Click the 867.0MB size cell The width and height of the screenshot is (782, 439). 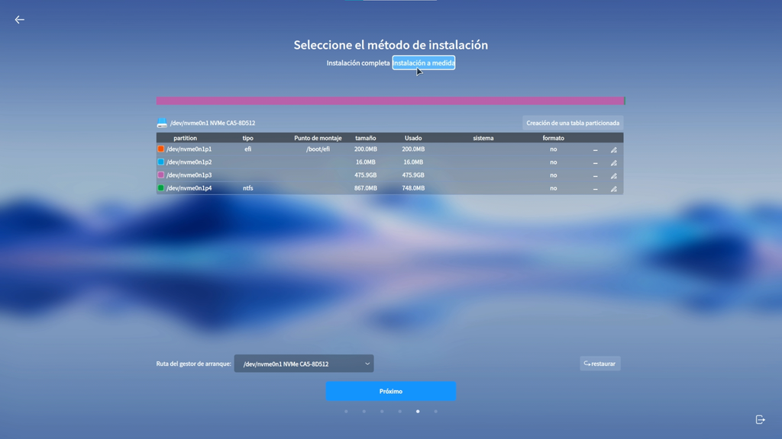(x=366, y=188)
